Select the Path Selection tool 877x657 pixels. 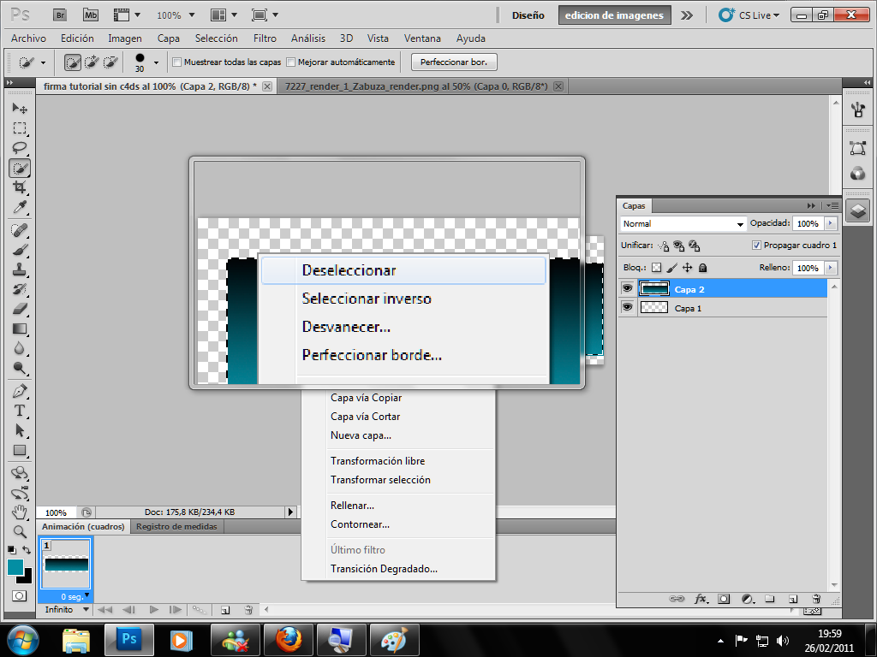click(20, 430)
